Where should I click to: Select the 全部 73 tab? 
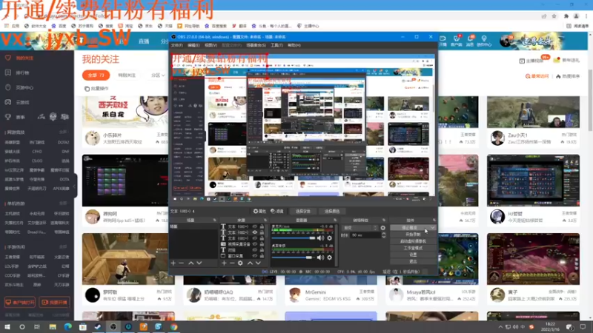(x=96, y=75)
